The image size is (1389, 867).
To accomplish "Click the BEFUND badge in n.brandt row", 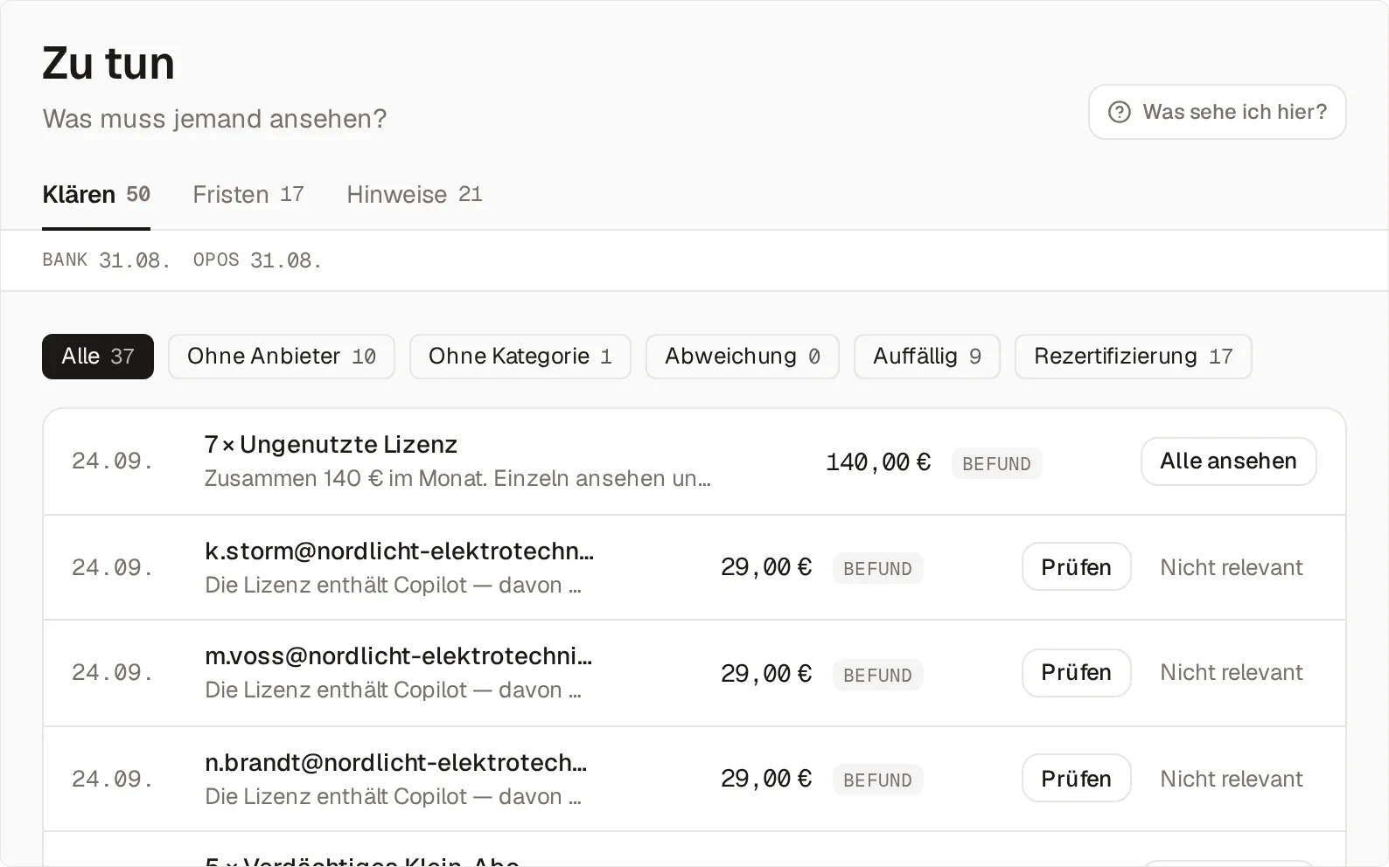I will pyautogui.click(x=877, y=780).
